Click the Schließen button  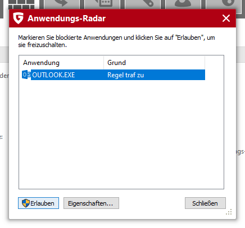coord(205,203)
